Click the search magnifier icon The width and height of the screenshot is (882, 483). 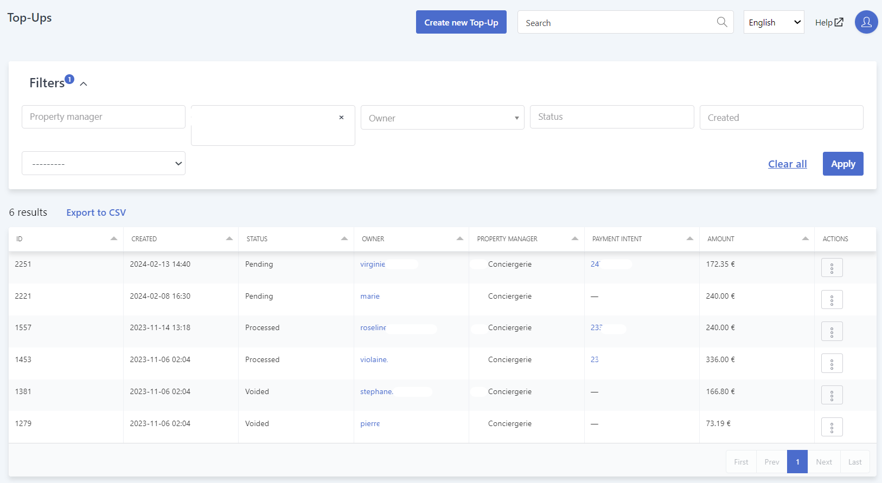[721, 22]
